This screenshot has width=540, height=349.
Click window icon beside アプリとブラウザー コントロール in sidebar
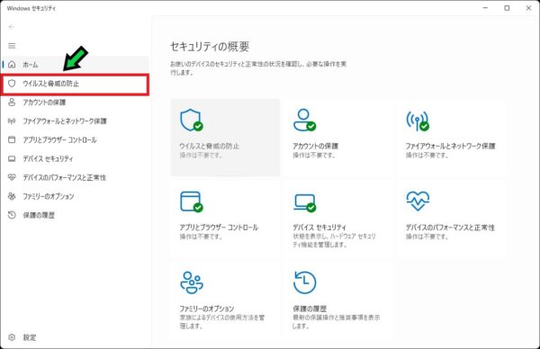(x=12, y=139)
